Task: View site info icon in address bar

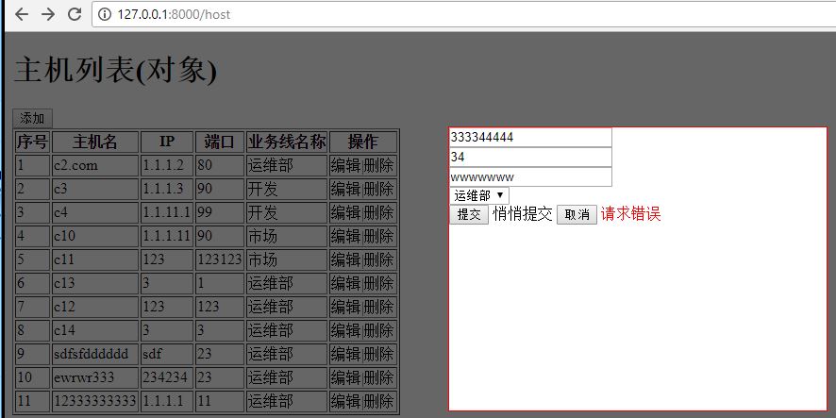Action: click(x=105, y=14)
